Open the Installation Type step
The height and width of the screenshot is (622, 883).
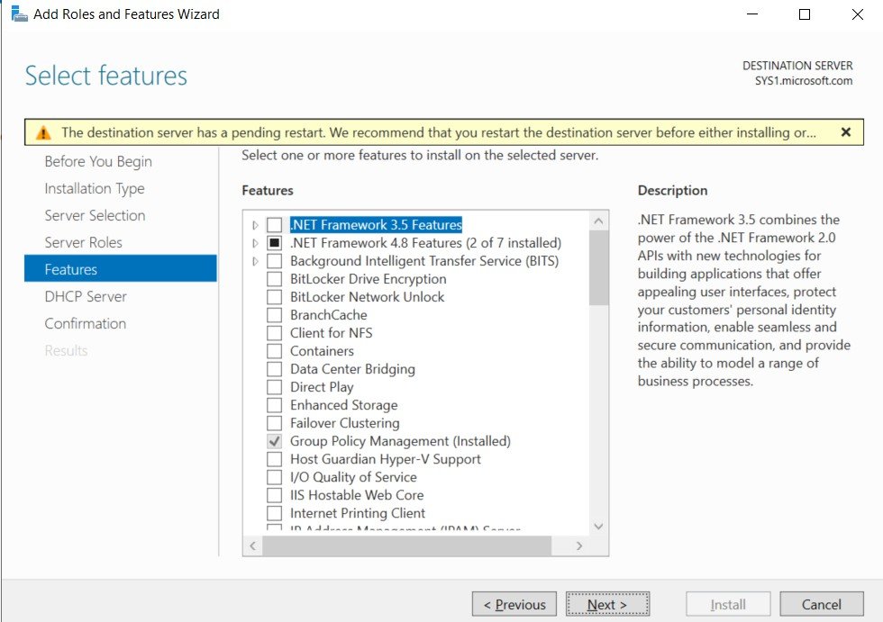coord(95,188)
